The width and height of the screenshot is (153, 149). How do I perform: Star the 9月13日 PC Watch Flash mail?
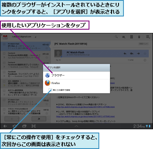coord(47,48)
